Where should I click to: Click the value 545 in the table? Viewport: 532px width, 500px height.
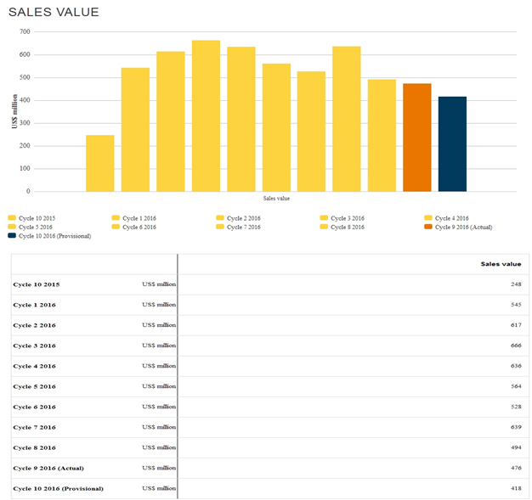pos(516,305)
